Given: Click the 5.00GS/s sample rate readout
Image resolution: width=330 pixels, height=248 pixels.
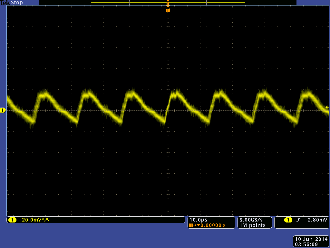Looking at the screenshot, I should click(x=251, y=220).
